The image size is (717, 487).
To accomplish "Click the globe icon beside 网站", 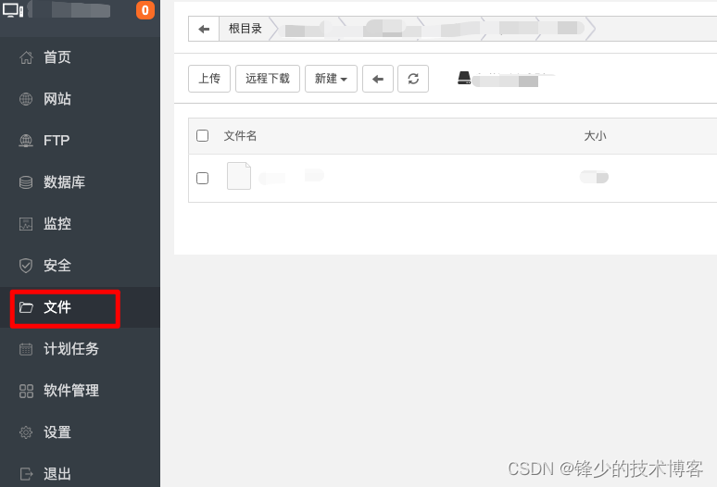I will pos(26,99).
